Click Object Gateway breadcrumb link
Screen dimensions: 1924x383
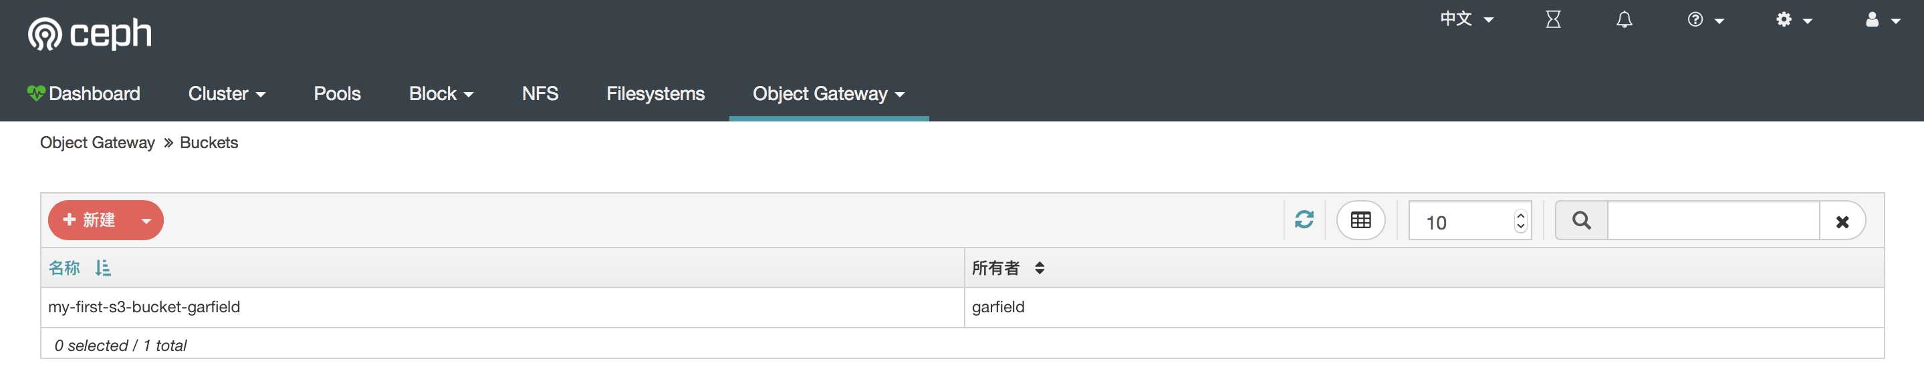tap(97, 142)
